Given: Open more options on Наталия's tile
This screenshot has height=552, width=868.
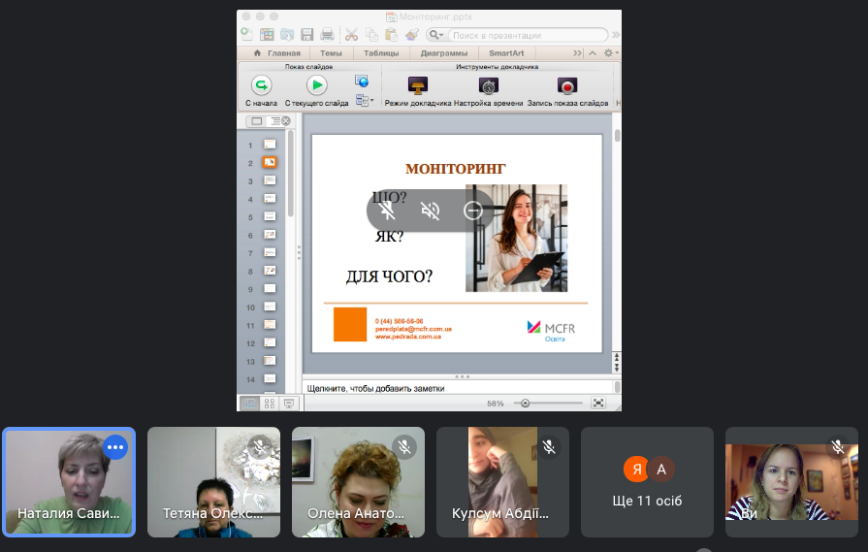Looking at the screenshot, I should (x=115, y=447).
